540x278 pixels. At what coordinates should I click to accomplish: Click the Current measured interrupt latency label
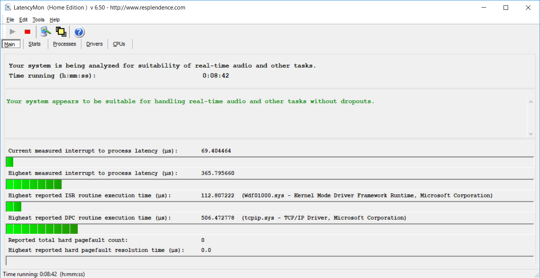93,151
